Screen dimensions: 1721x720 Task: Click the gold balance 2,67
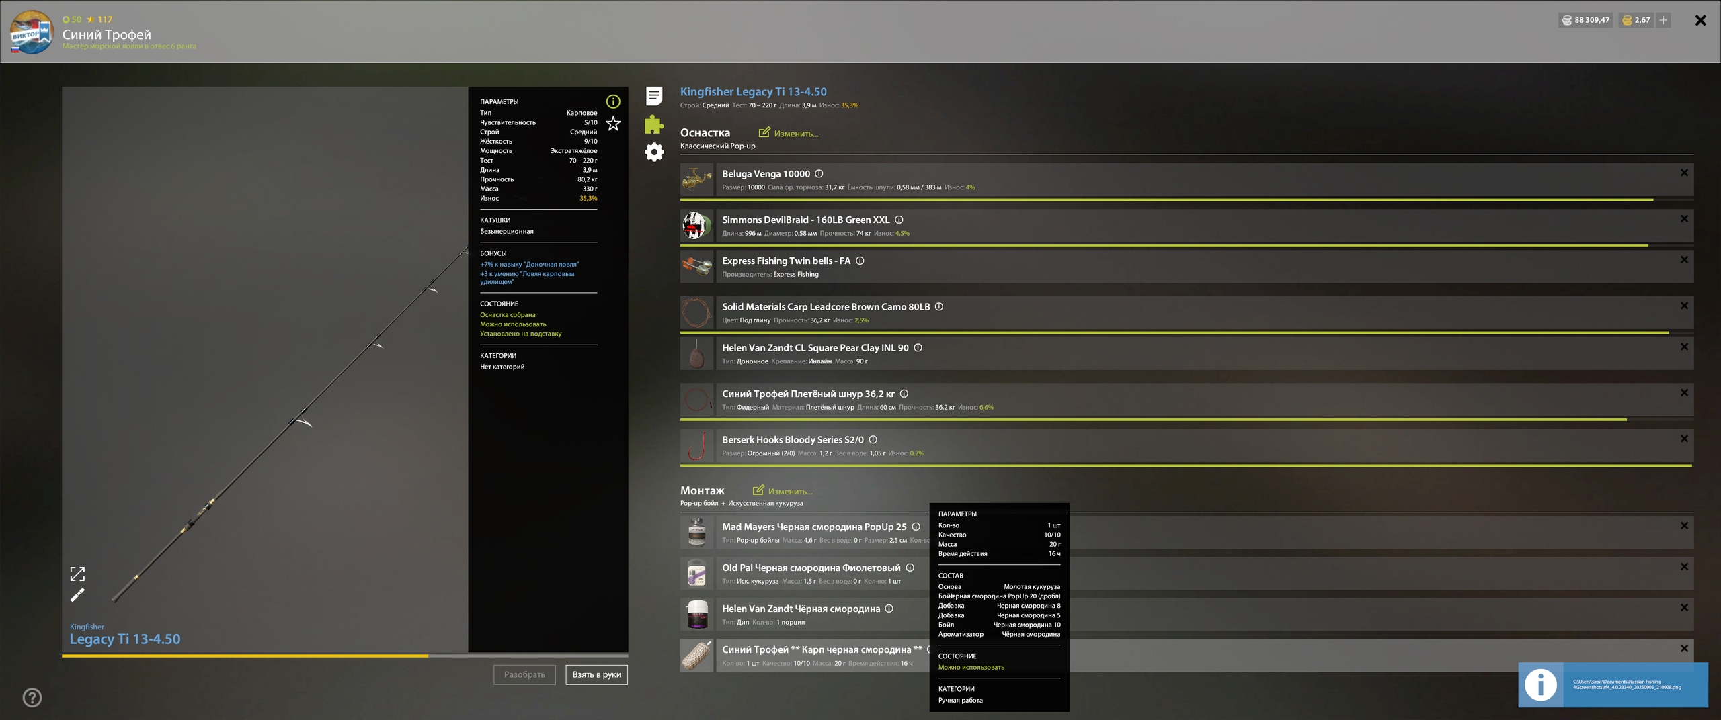[1636, 20]
